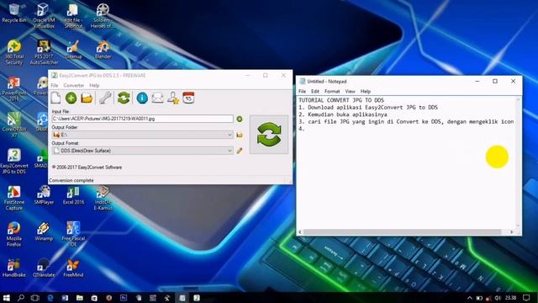Image resolution: width=538 pixels, height=303 pixels.
Task: Open the Help menu in Easy2Convert
Action: click(x=94, y=85)
